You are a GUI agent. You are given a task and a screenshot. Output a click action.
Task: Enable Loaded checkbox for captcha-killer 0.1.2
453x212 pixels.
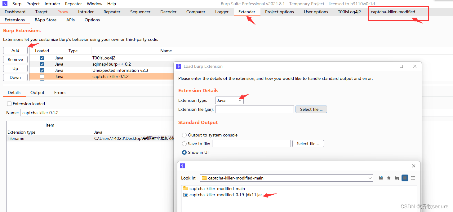[x=42, y=76]
